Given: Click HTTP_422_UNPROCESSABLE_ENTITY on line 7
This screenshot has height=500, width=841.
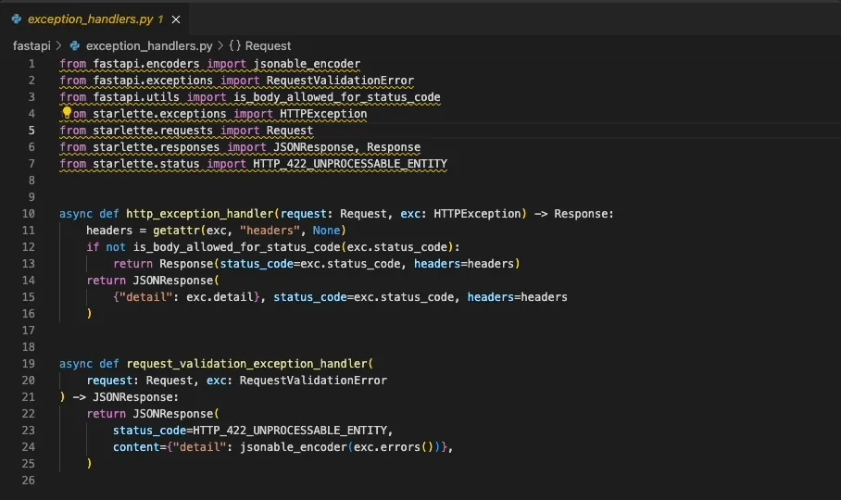Looking at the screenshot, I should pyautogui.click(x=350, y=164).
